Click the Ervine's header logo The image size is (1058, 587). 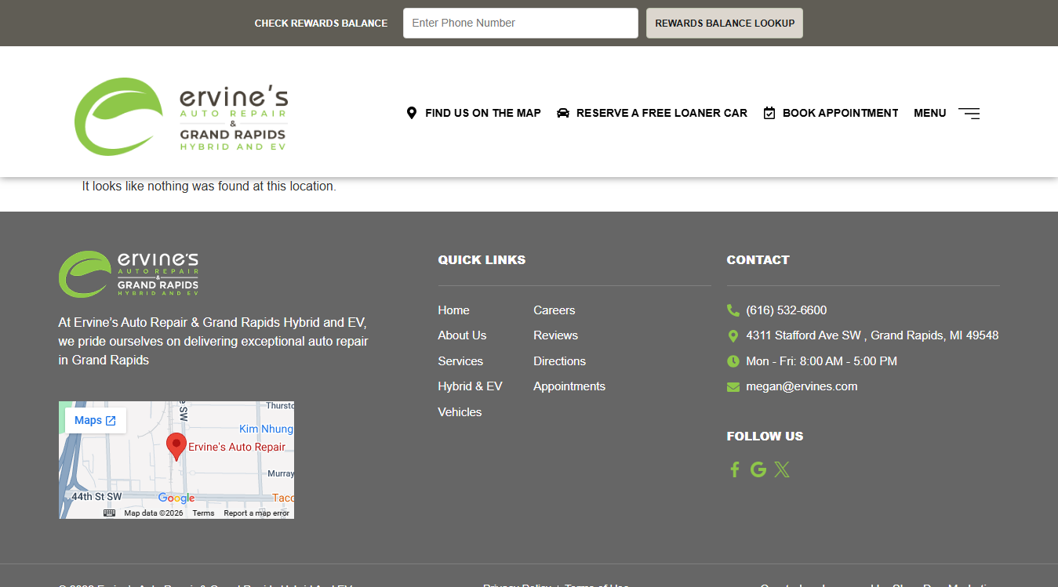181,116
